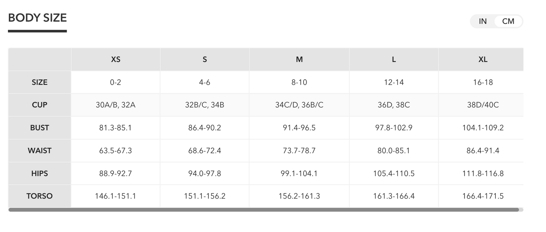The width and height of the screenshot is (546, 232).
Task: Select the XL column header
Action: click(483, 59)
